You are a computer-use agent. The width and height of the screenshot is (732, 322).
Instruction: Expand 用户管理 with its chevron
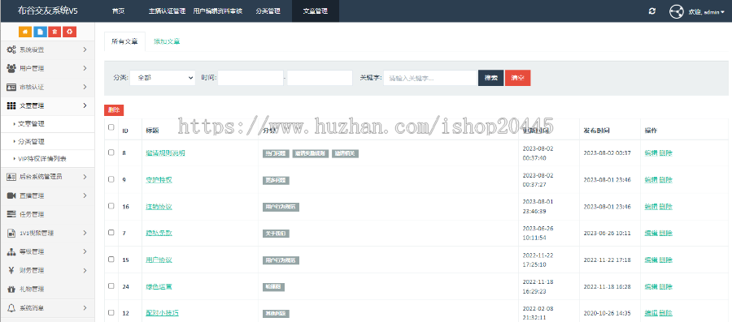85,68
